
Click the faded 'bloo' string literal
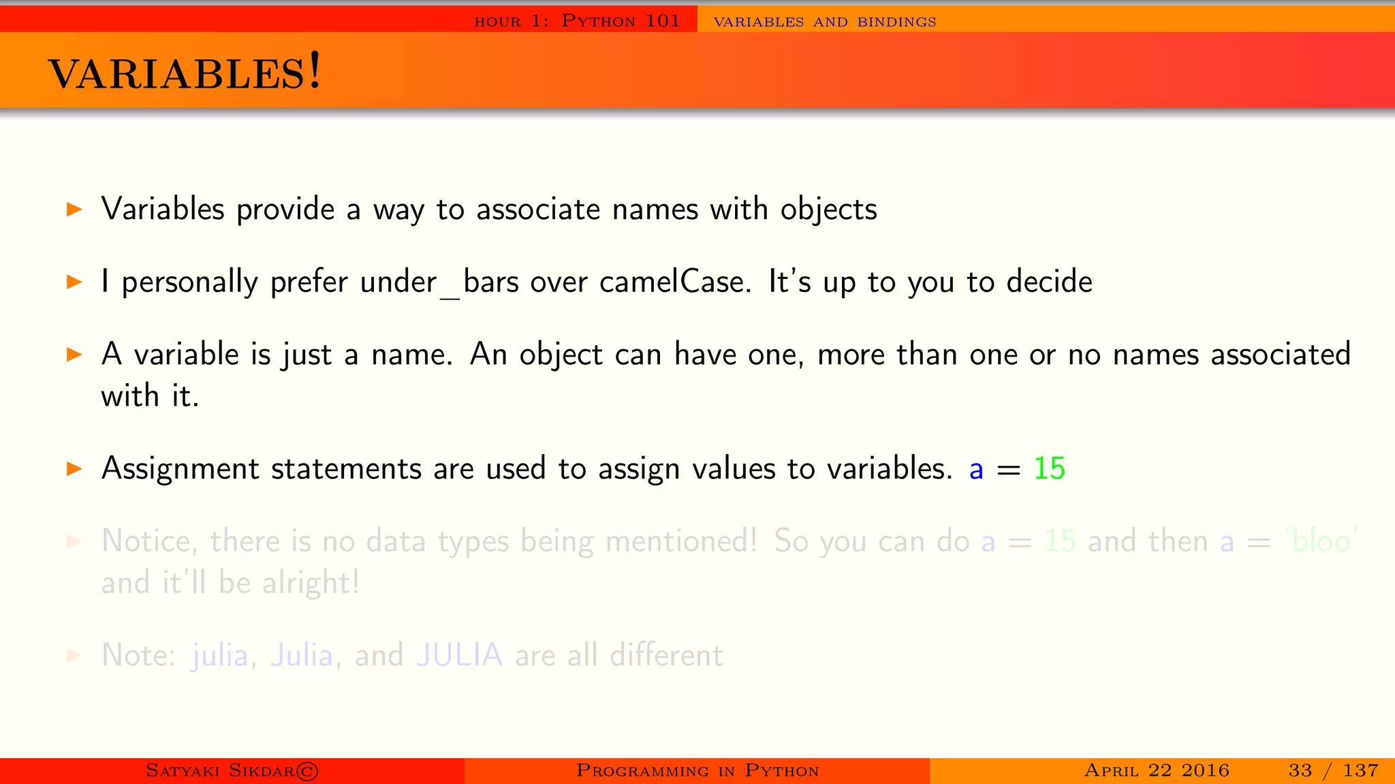click(x=1321, y=541)
